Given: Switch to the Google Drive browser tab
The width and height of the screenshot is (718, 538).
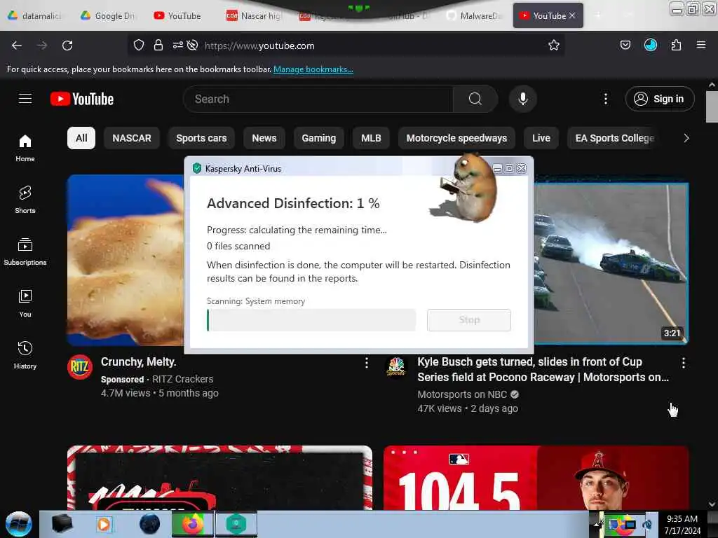Looking at the screenshot, I should point(109,15).
